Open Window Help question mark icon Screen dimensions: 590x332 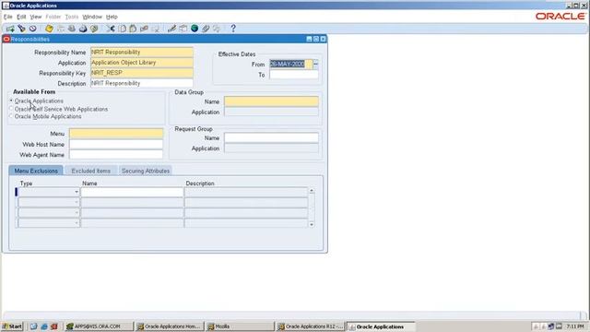click(233, 29)
